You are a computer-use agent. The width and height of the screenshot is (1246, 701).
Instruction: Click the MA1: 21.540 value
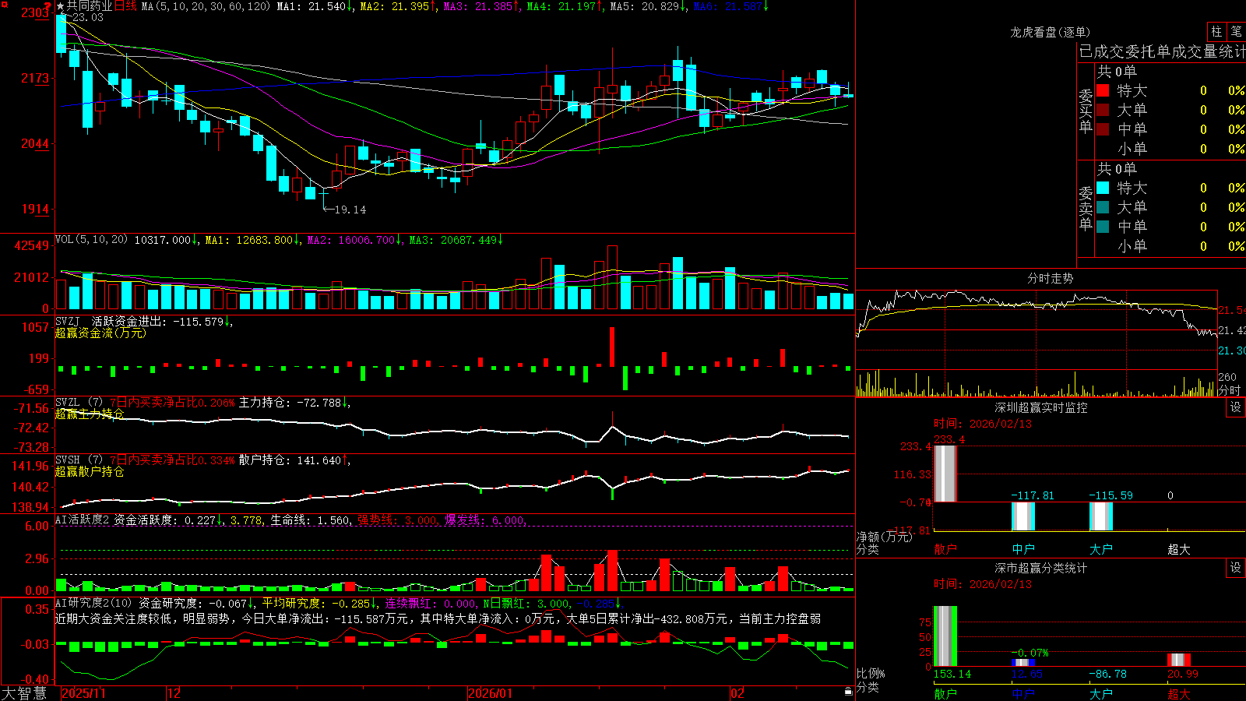click(x=311, y=6)
